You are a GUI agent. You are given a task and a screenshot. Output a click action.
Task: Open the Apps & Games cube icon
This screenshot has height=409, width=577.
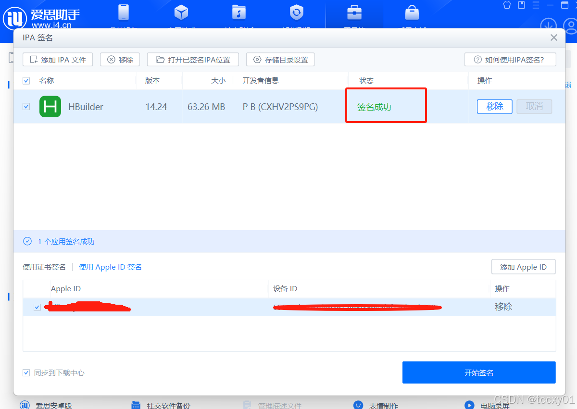pos(181,12)
